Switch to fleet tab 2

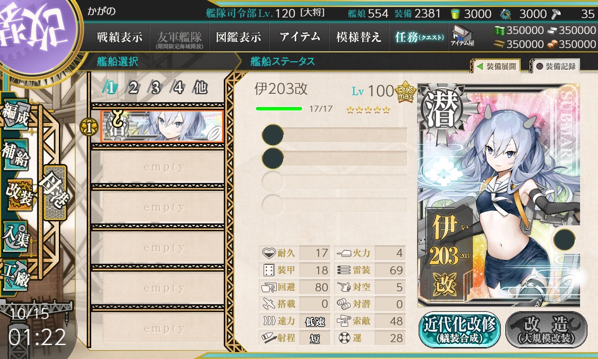pos(133,88)
